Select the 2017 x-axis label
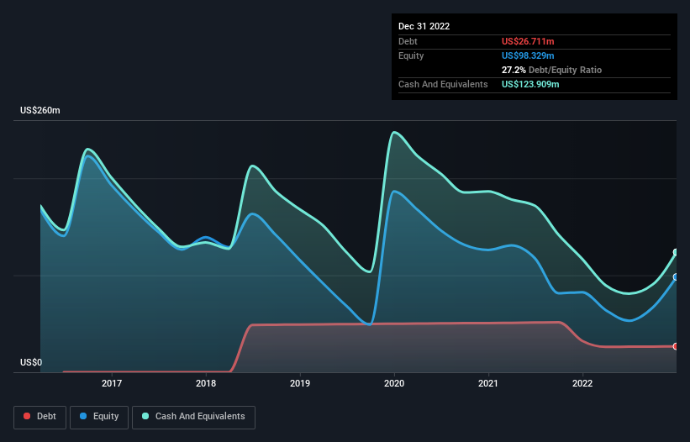 [x=112, y=383]
